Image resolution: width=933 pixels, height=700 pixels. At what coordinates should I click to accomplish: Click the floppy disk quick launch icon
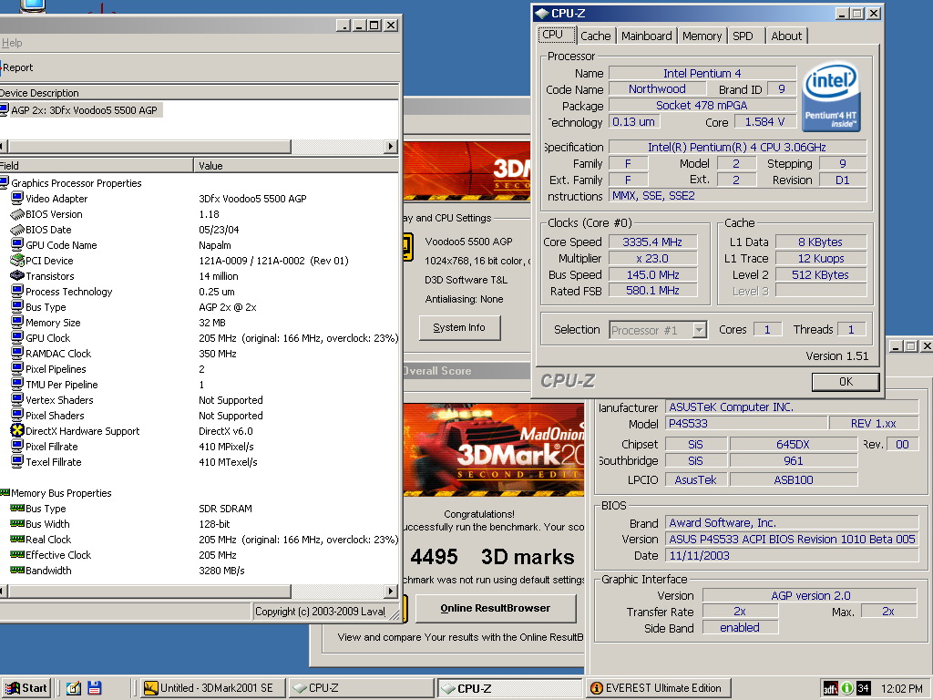pos(94,688)
